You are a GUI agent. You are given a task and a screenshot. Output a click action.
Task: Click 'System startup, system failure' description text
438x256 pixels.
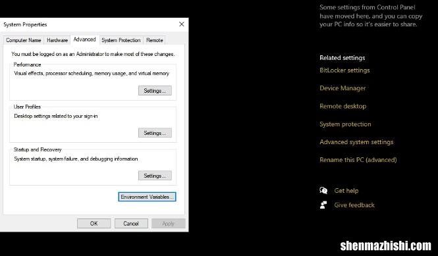76,159
